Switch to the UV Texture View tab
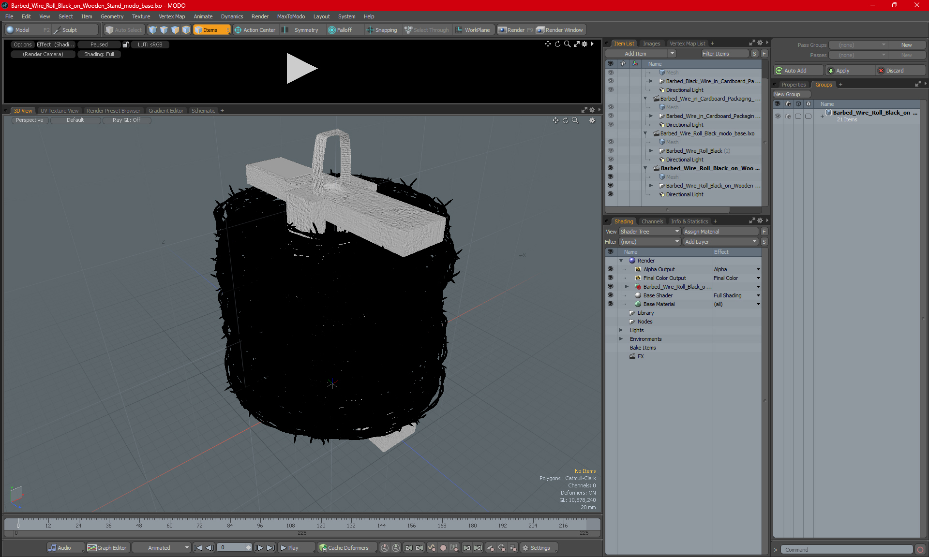This screenshot has width=929, height=557. (x=60, y=111)
